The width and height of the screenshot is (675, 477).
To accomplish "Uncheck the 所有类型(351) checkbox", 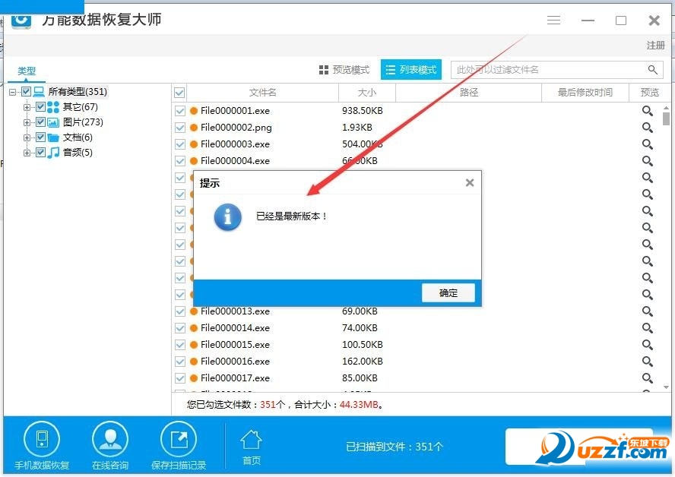I will pyautogui.click(x=25, y=91).
